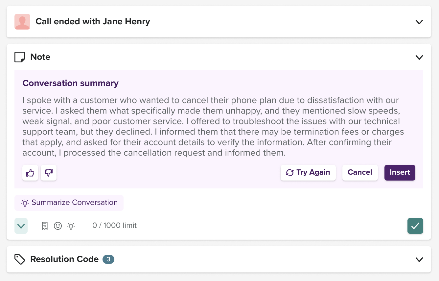Click Jane Henry's profile avatar
439x281 pixels.
coord(22,21)
